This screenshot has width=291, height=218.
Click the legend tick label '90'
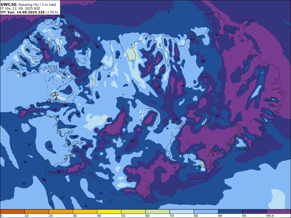[220, 216]
